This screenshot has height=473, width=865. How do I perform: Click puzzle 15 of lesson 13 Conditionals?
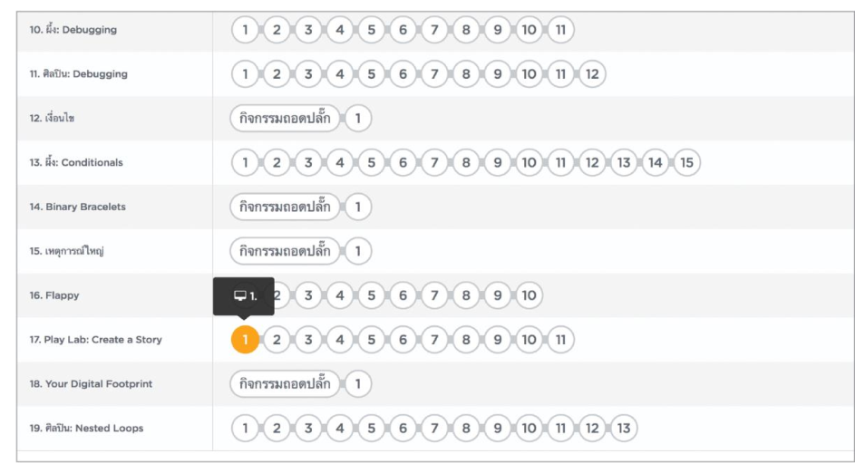686,163
